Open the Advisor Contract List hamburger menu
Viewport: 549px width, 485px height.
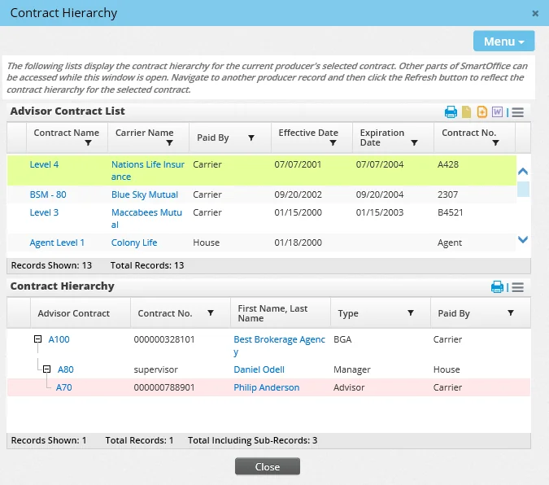coord(517,112)
